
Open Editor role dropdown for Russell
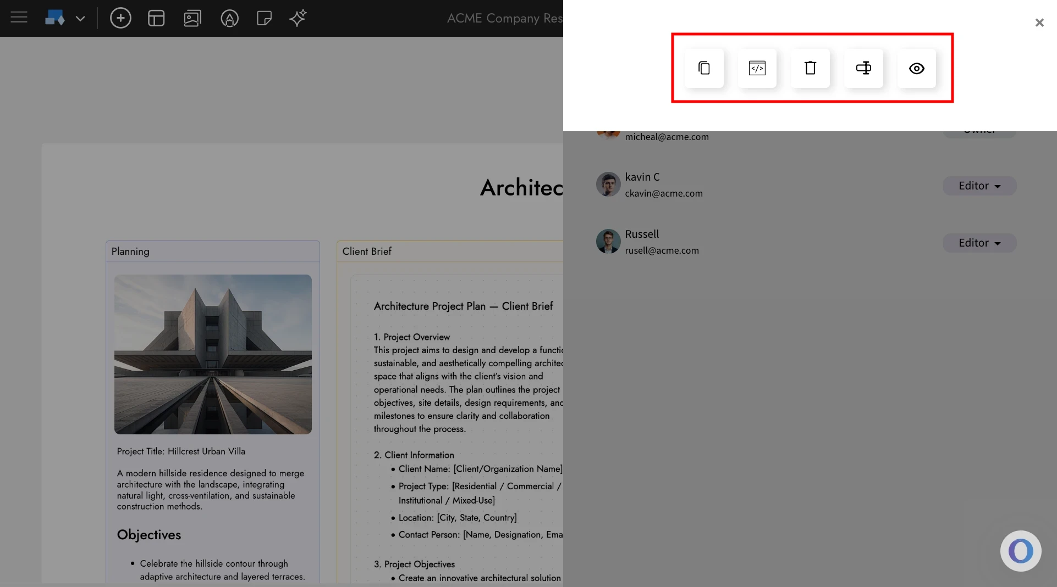click(979, 243)
